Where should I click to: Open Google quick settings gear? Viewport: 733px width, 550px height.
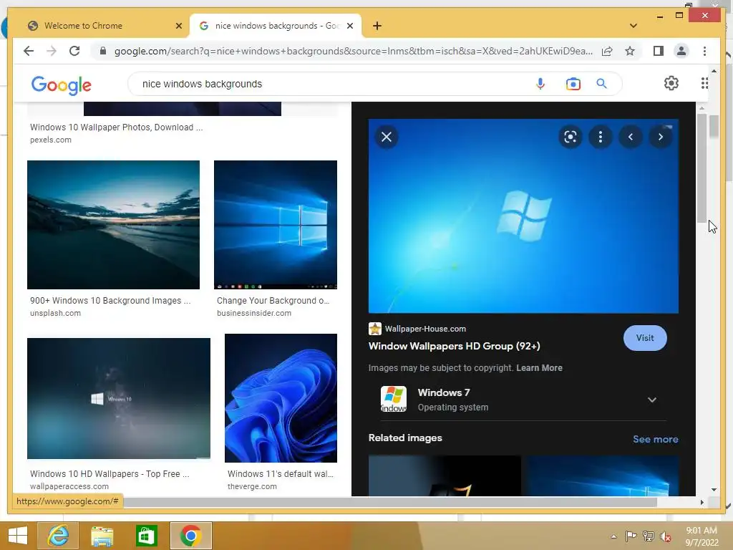pos(671,83)
